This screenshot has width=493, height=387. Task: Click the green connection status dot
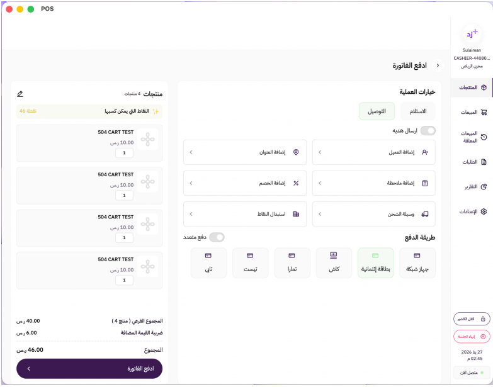pos(482,373)
